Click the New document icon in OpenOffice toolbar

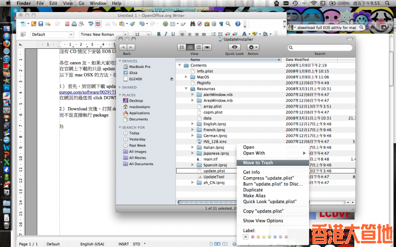[23, 24]
